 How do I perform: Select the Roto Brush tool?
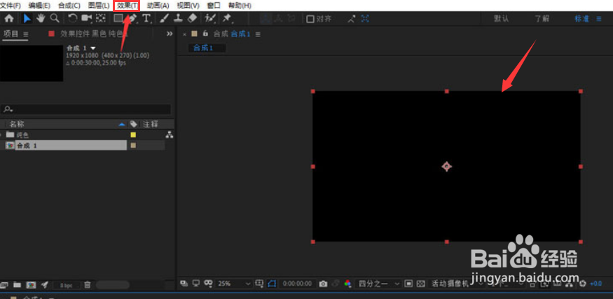[x=210, y=18]
